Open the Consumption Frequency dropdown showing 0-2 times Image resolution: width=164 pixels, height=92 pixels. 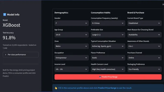108,23
